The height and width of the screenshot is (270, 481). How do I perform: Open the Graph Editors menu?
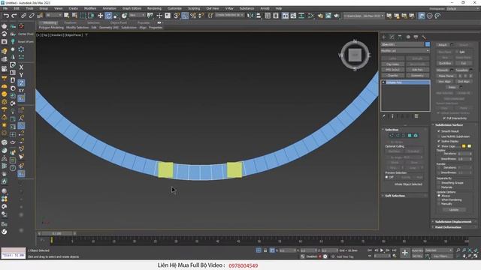click(132, 8)
